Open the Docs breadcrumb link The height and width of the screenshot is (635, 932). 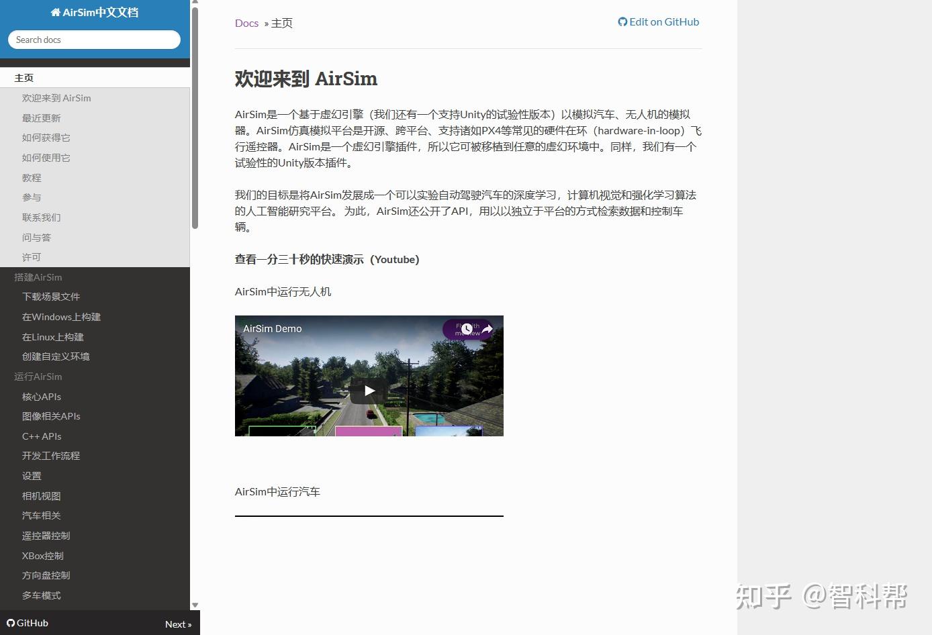pos(246,23)
